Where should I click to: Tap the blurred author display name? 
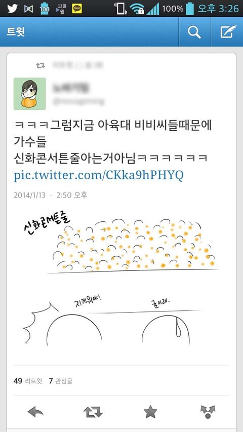71,88
